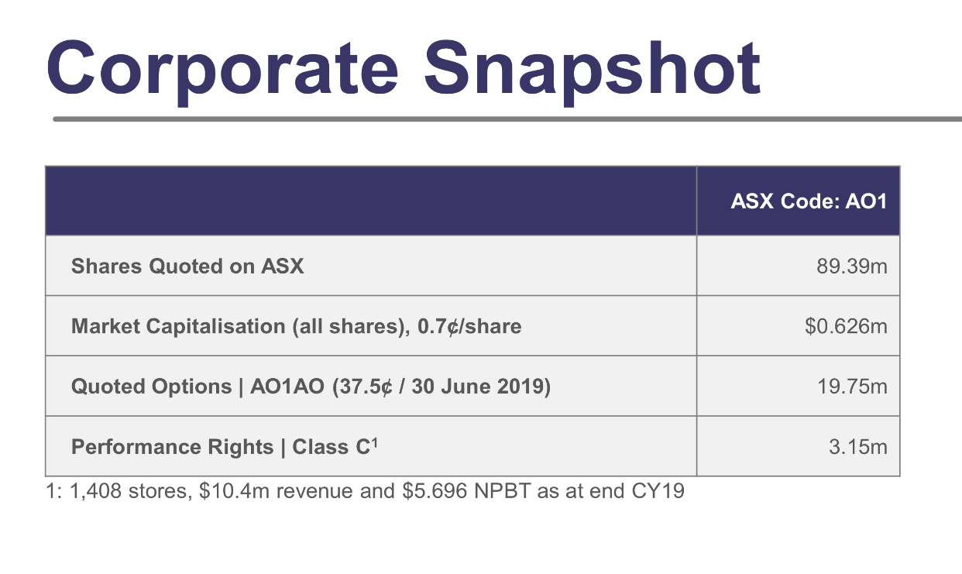Screen dimensions: 962x574
Task: Click the grey line under the title
Action: point(507,119)
